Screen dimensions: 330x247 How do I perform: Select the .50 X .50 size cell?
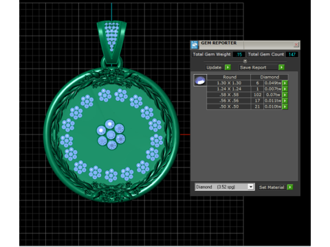[229, 107]
